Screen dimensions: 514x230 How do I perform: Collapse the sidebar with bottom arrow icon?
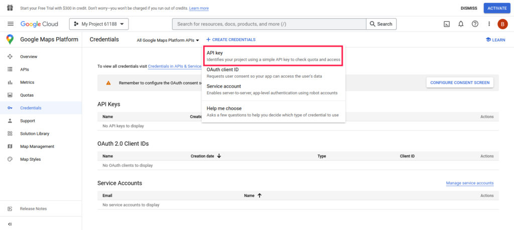point(10,224)
